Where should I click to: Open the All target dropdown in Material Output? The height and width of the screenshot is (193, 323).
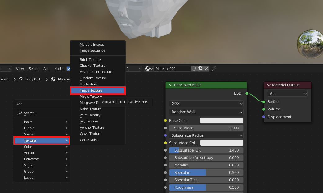click(x=287, y=93)
